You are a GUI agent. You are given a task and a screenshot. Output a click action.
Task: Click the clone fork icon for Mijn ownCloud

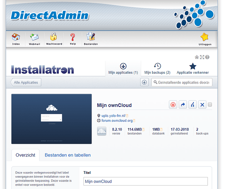pos(192,105)
